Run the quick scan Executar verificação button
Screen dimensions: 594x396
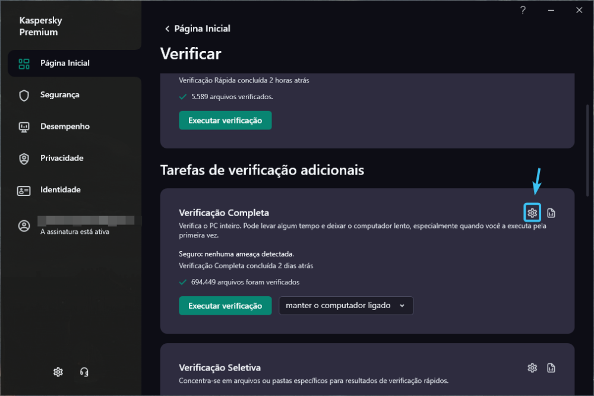tap(225, 121)
